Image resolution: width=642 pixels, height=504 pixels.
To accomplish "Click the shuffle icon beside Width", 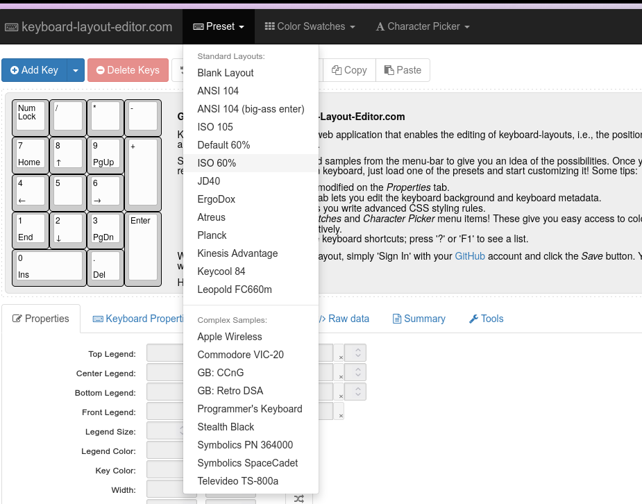I will (298, 498).
